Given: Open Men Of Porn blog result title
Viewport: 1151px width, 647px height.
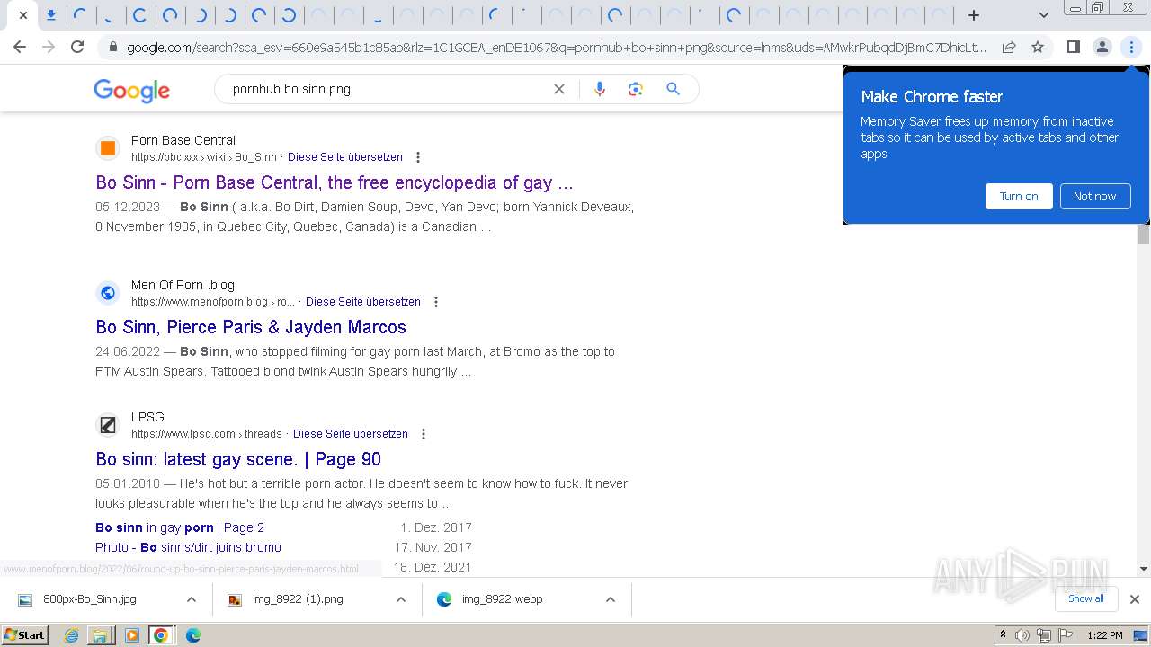Looking at the screenshot, I should (251, 327).
